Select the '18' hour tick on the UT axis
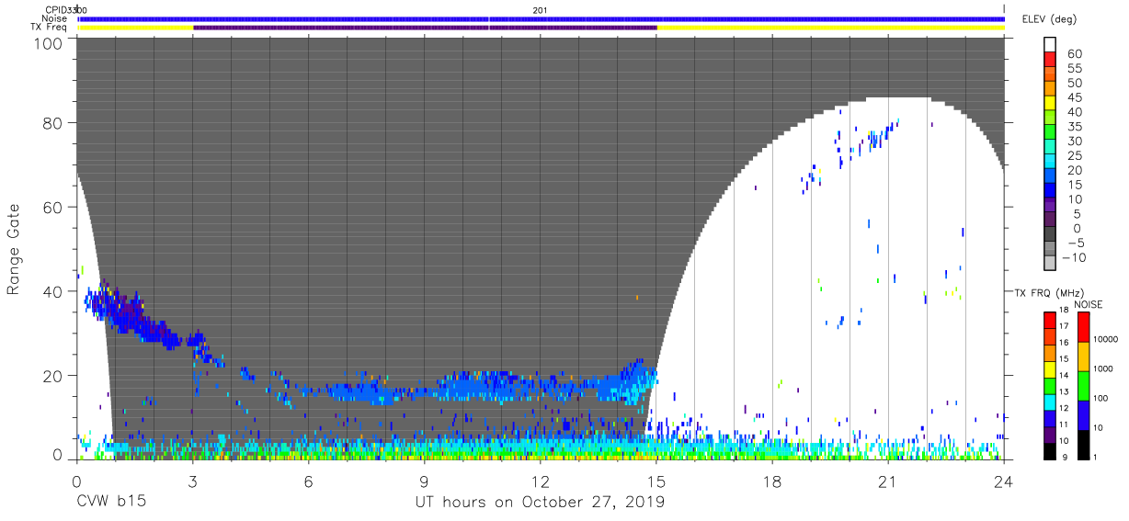1129x521 pixels. [x=771, y=481]
